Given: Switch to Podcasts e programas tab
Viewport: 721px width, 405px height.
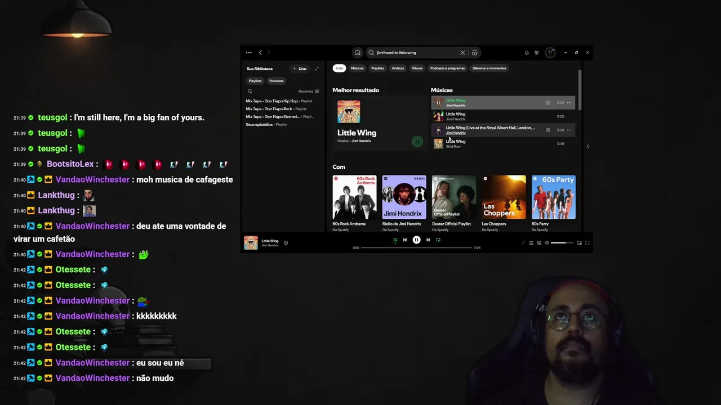Looking at the screenshot, I should click(x=448, y=68).
